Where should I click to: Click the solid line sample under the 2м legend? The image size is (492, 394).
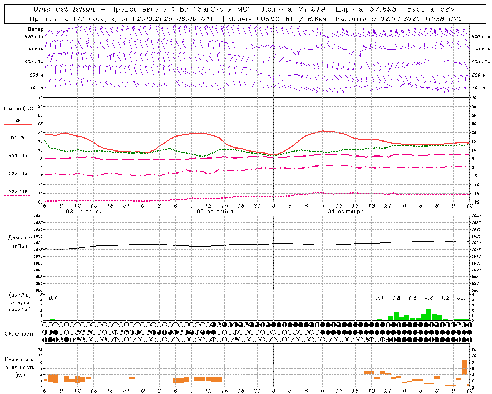[x=18, y=124]
